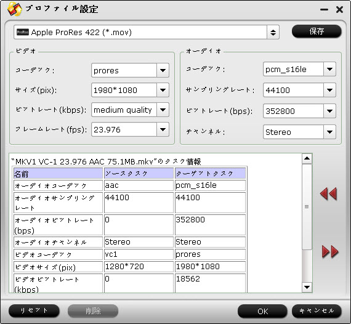Expand the medium quality bitrate dropdown
This screenshot has height=324, width=351.
pos(163,110)
